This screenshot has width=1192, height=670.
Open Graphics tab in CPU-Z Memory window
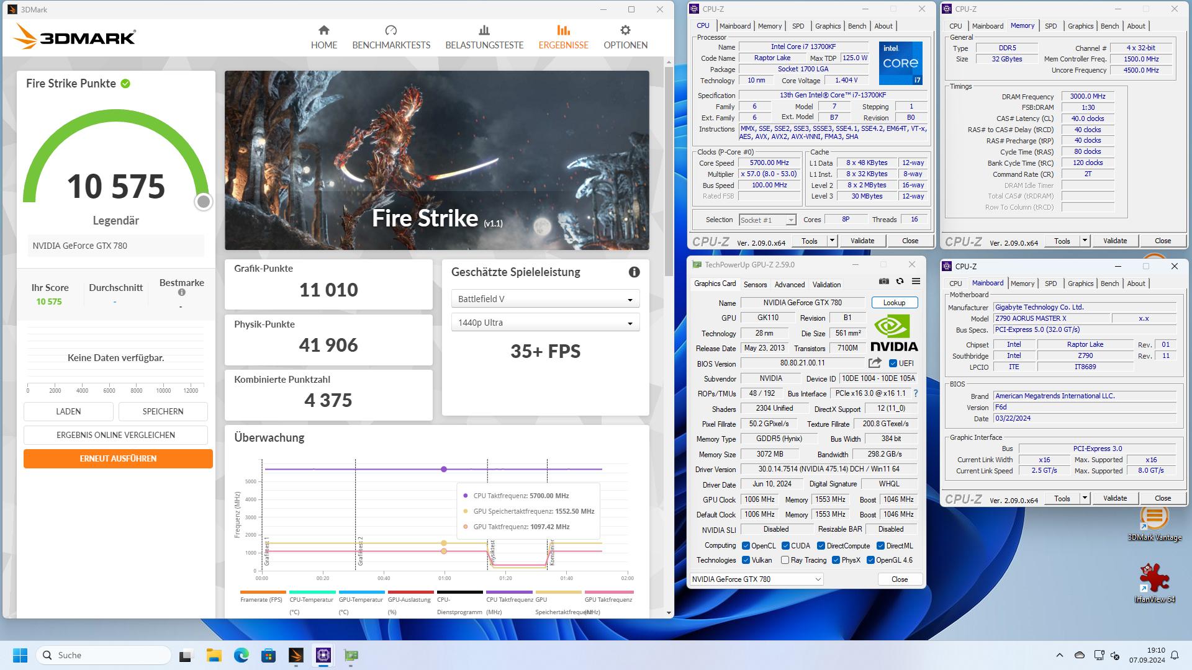point(1080,26)
